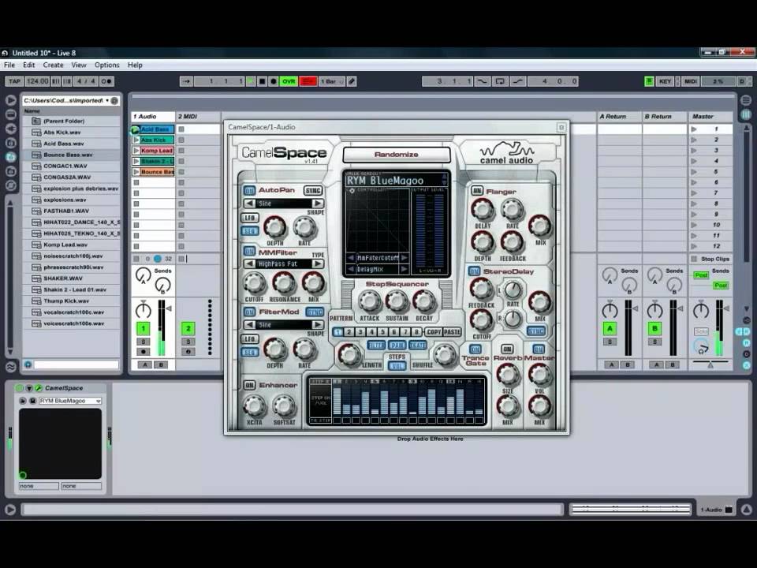
Task: Open the Edit menu
Action: [x=29, y=65]
